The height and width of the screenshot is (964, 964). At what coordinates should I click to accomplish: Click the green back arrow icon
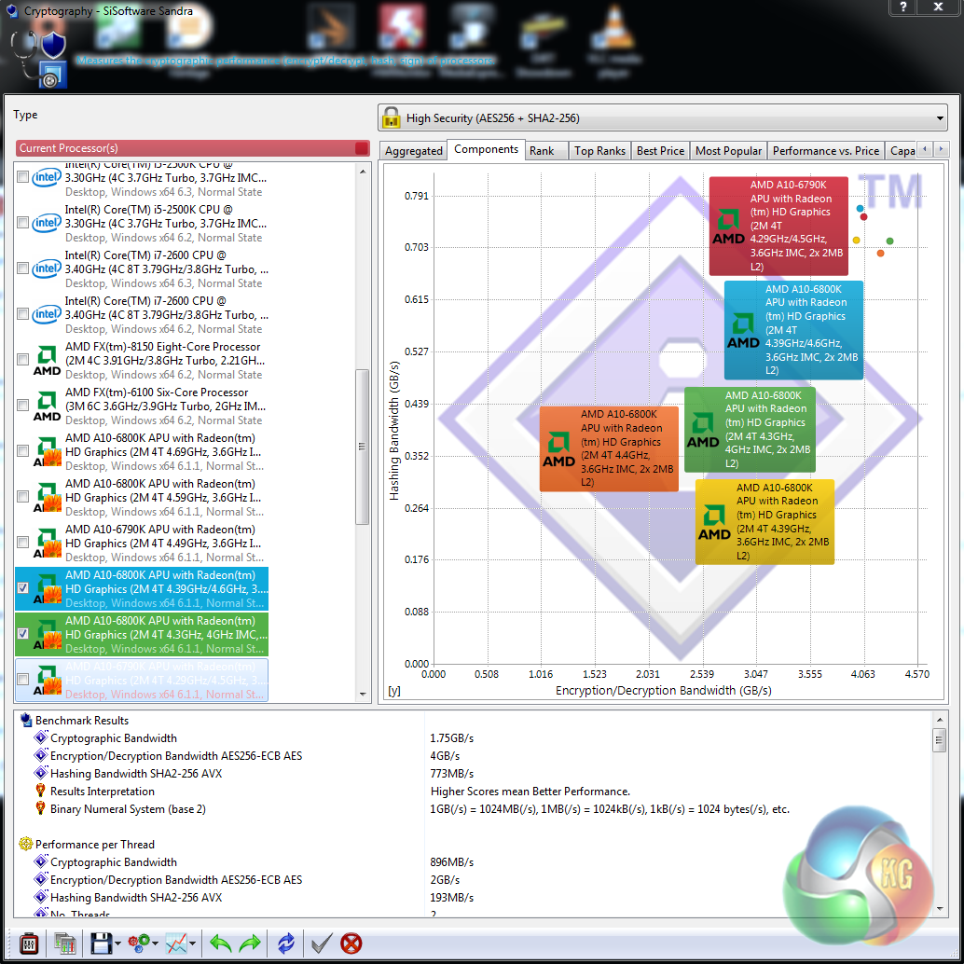pyautogui.click(x=220, y=943)
